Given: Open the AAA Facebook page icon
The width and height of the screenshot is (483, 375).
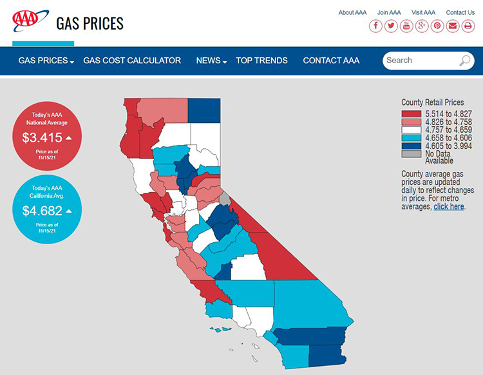Looking at the screenshot, I should pyautogui.click(x=375, y=26).
